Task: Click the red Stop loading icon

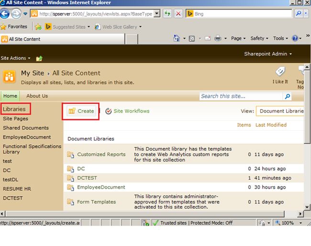Action: point(178,14)
